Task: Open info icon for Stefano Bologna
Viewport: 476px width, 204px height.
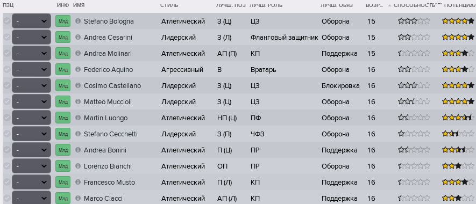Action: pos(77,21)
